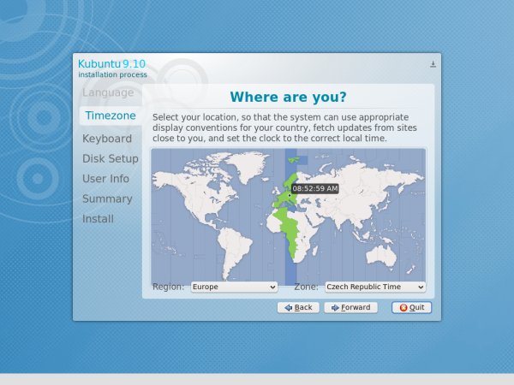Click the 'Where are you?' heading
Viewport: 514px width, 385px height.
tap(288, 97)
